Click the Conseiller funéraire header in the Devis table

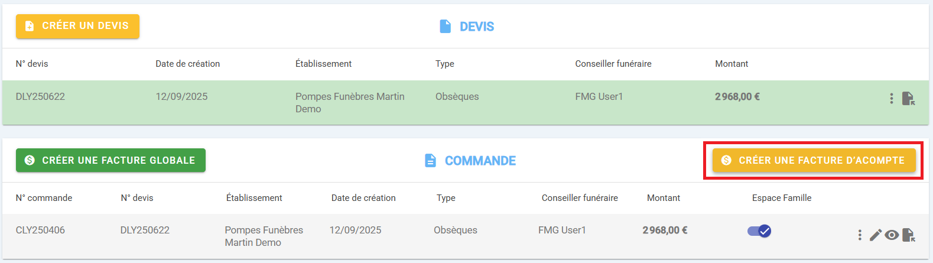tap(613, 64)
